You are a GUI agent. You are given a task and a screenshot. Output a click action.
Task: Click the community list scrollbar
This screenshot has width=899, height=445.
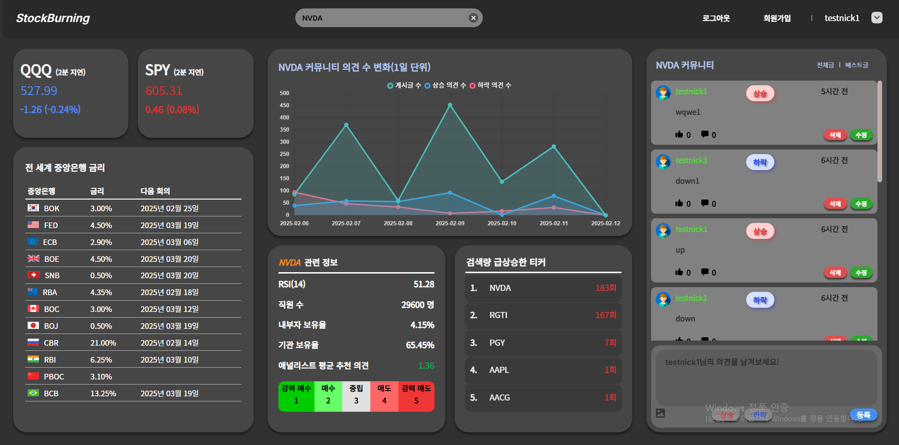point(880,131)
